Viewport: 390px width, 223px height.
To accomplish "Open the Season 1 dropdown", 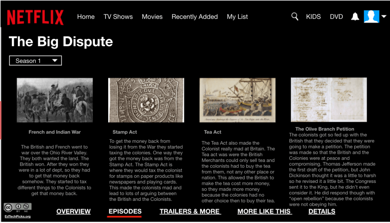I will point(35,61).
